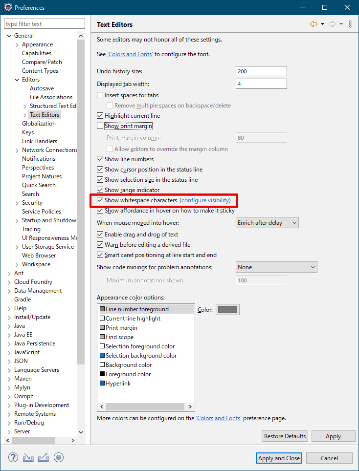Toggle Warn before editing a derived file
Image resolution: width=359 pixels, height=471 pixels.
100,244
